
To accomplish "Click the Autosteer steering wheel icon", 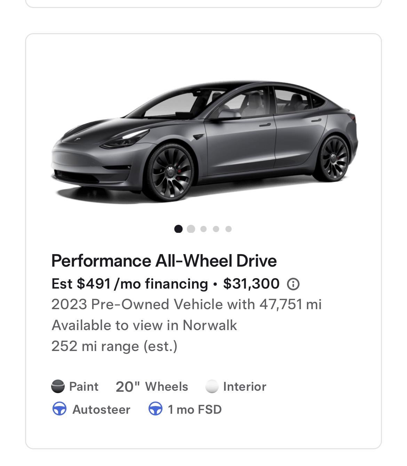I will tap(59, 409).
